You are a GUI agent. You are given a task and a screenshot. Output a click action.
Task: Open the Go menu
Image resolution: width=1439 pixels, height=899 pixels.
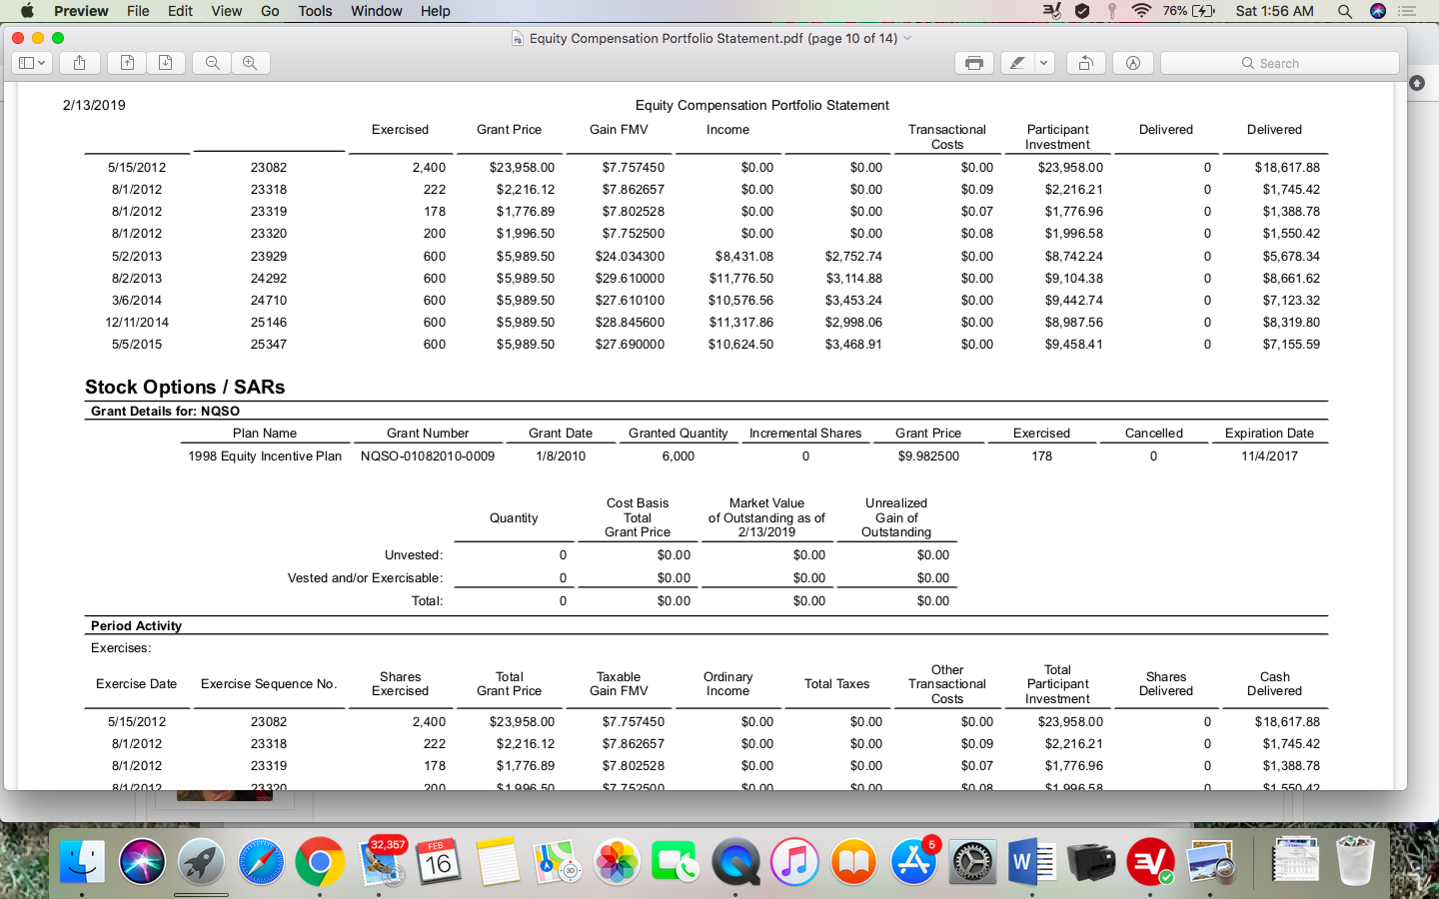[270, 11]
